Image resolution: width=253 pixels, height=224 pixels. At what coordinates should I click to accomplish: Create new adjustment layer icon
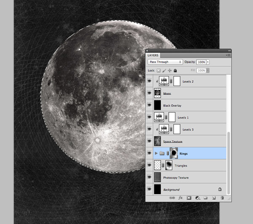click(197, 197)
